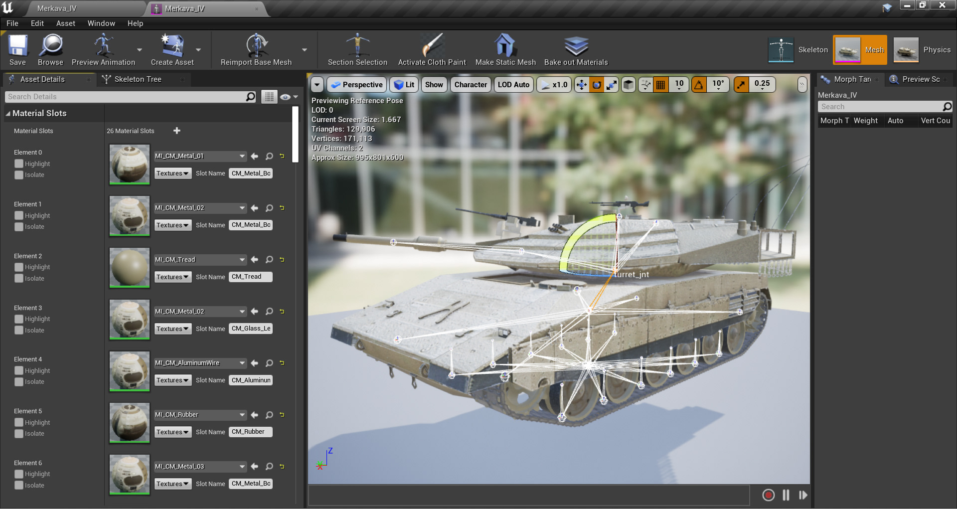Click the Make Static Mesh icon
Image resolution: width=957 pixels, height=509 pixels.
pos(505,50)
